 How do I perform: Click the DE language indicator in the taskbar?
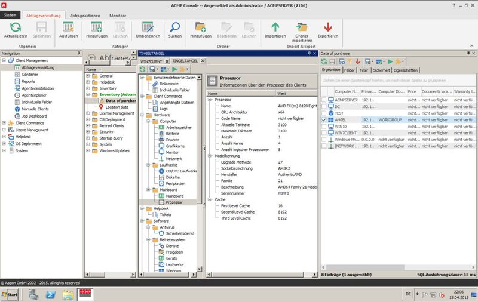click(409, 294)
